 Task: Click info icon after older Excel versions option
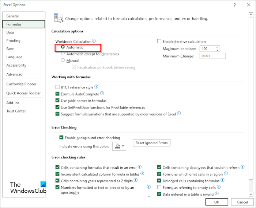179,114
